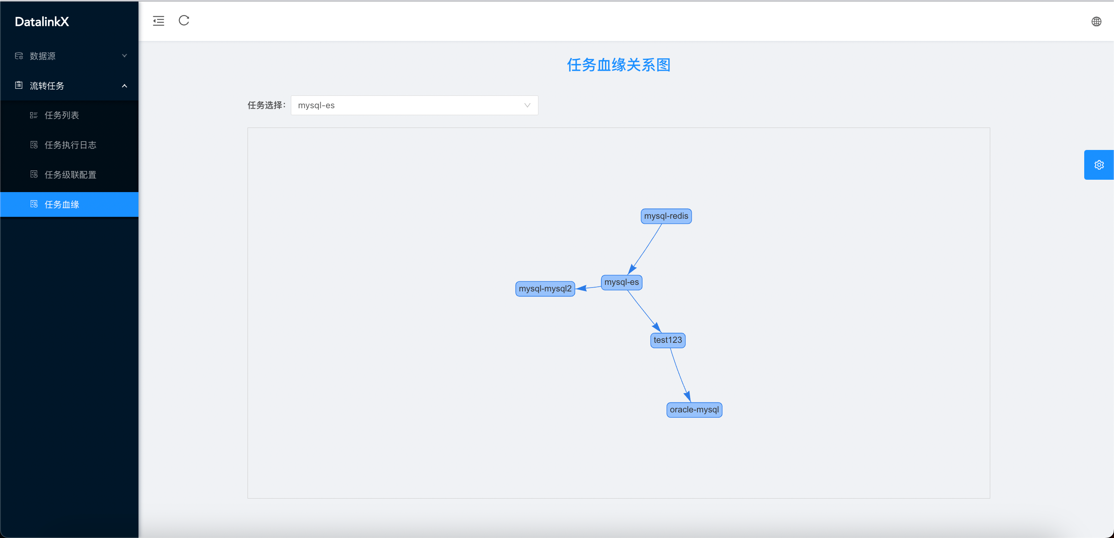
Task: Select the 任务血缘 menu item
Action: [62, 204]
